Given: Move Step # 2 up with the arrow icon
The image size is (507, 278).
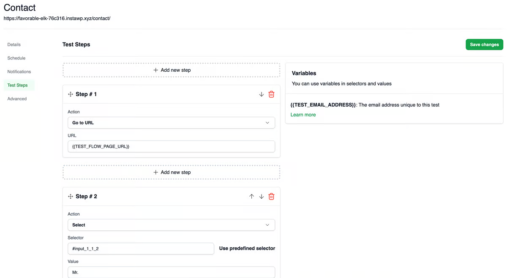Looking at the screenshot, I should [251, 196].
